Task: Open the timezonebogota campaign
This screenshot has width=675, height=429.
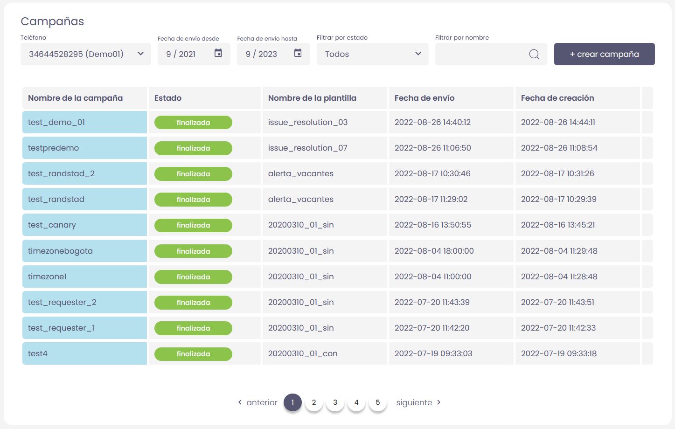Action: pos(60,251)
